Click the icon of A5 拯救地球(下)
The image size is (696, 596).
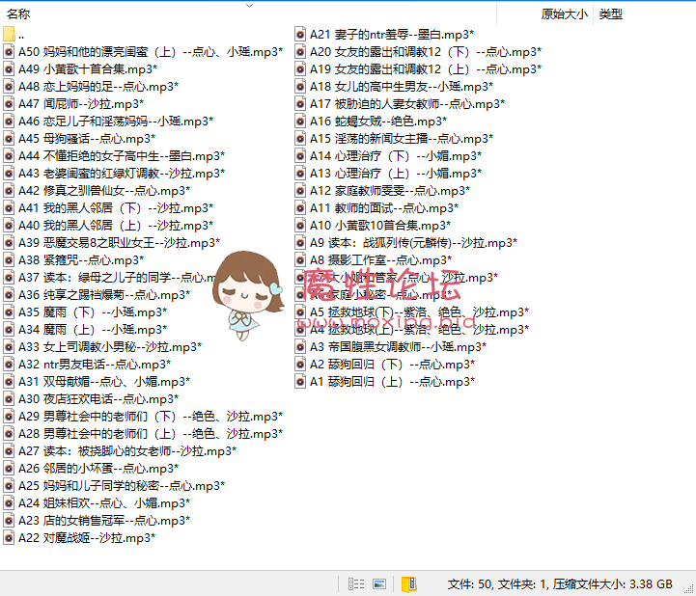pos(300,312)
